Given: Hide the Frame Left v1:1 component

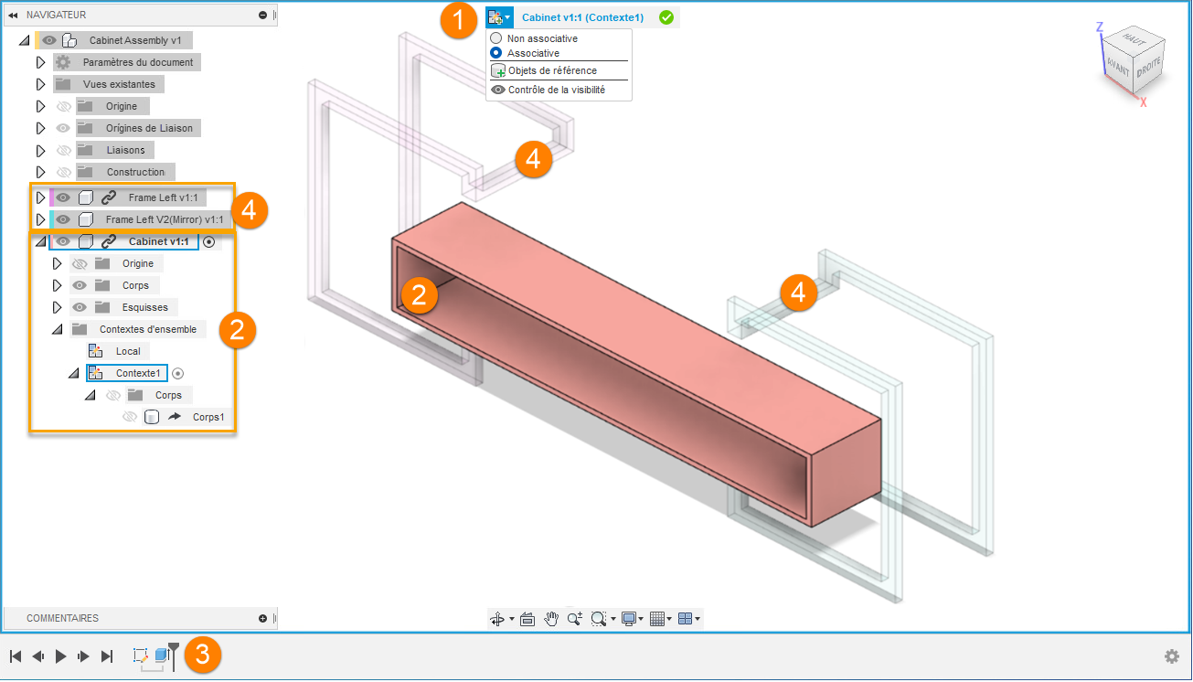Looking at the screenshot, I should 64,197.
